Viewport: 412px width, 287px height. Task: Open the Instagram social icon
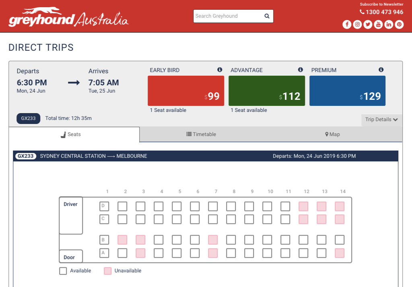click(357, 25)
